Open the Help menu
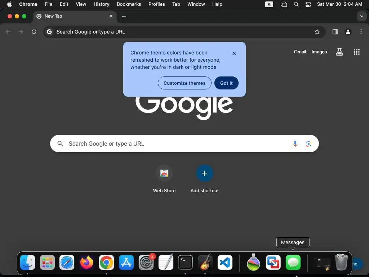Image resolution: width=369 pixels, height=277 pixels. click(x=217, y=4)
